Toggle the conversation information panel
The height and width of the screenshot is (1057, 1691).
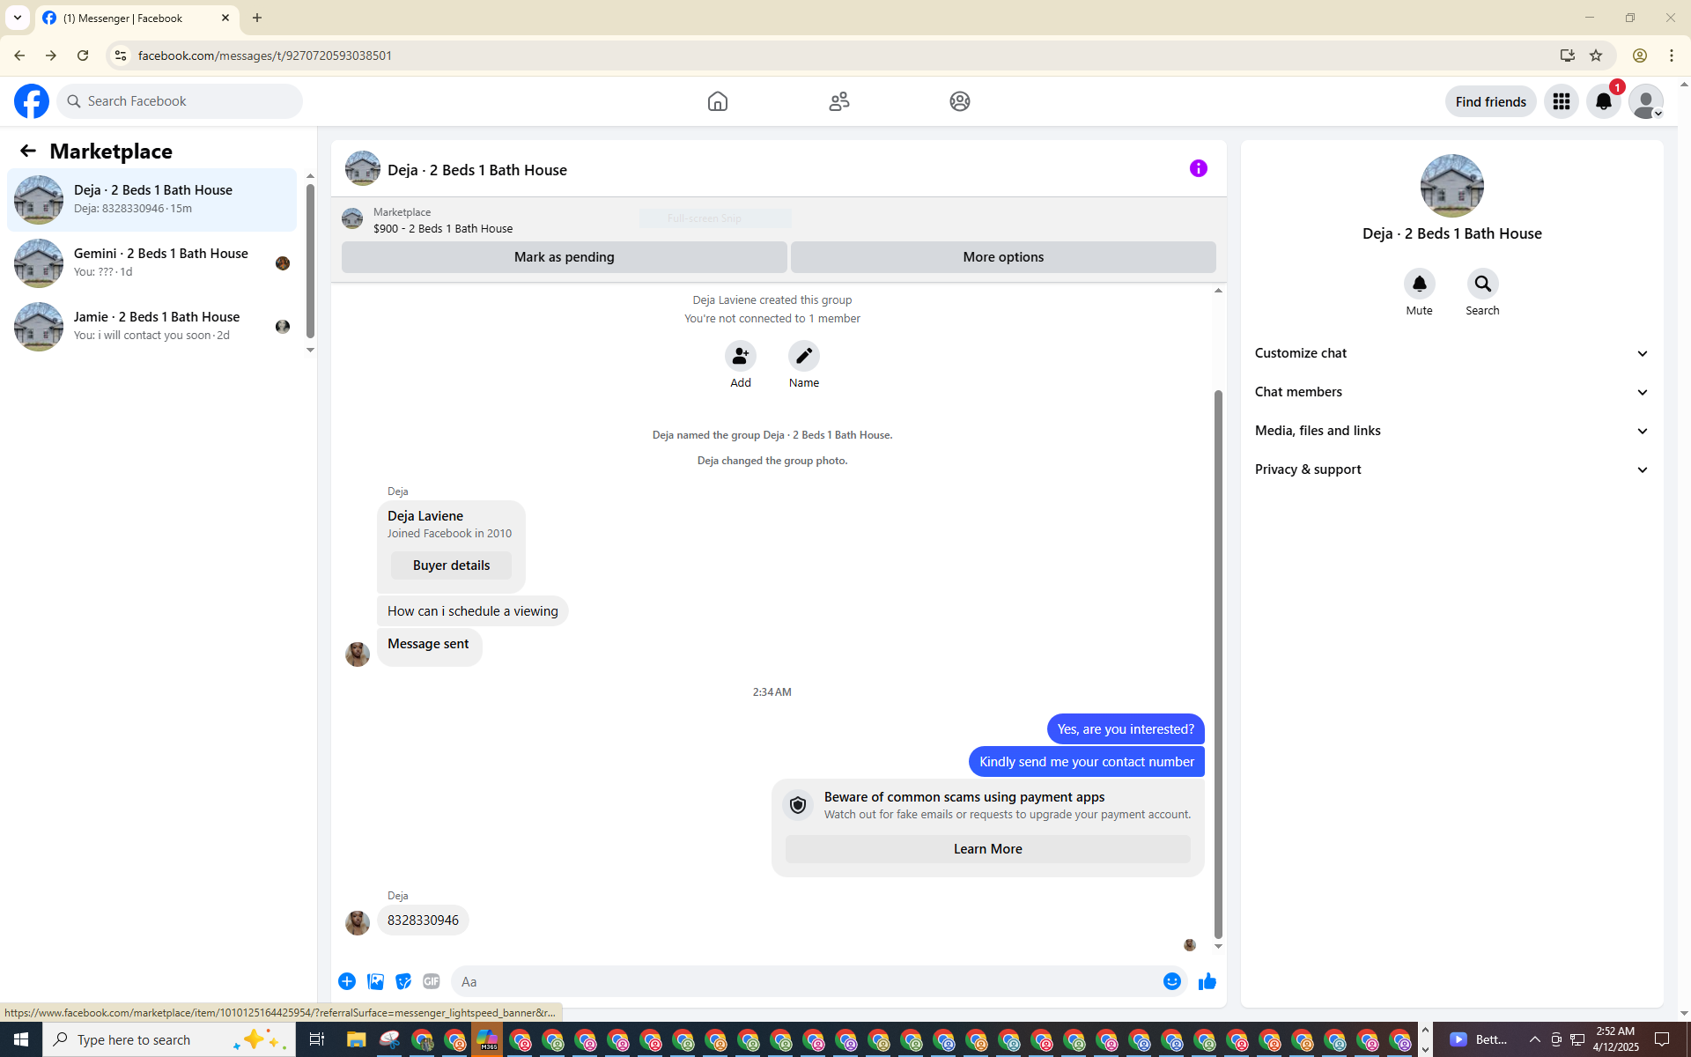pos(1199,168)
